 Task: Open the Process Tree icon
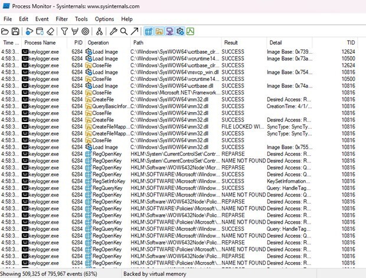point(99,31)
